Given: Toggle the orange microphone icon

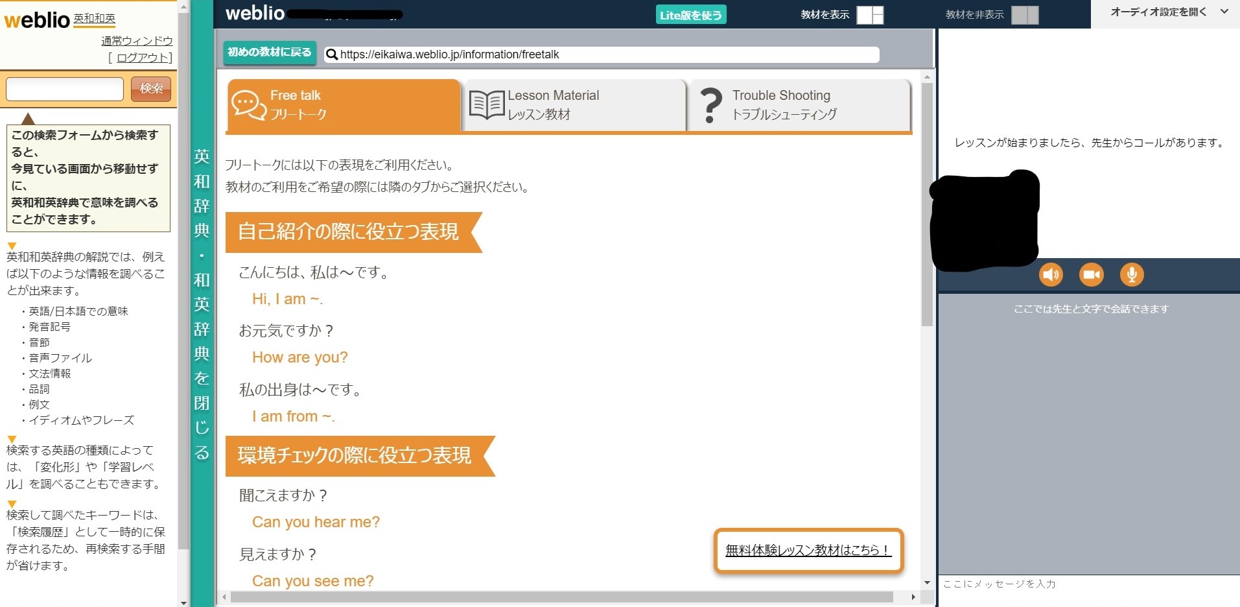Looking at the screenshot, I should point(1132,274).
